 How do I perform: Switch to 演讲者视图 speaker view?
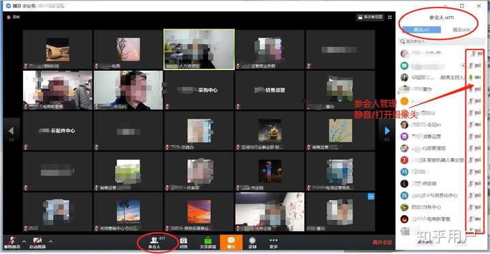[x=370, y=17]
